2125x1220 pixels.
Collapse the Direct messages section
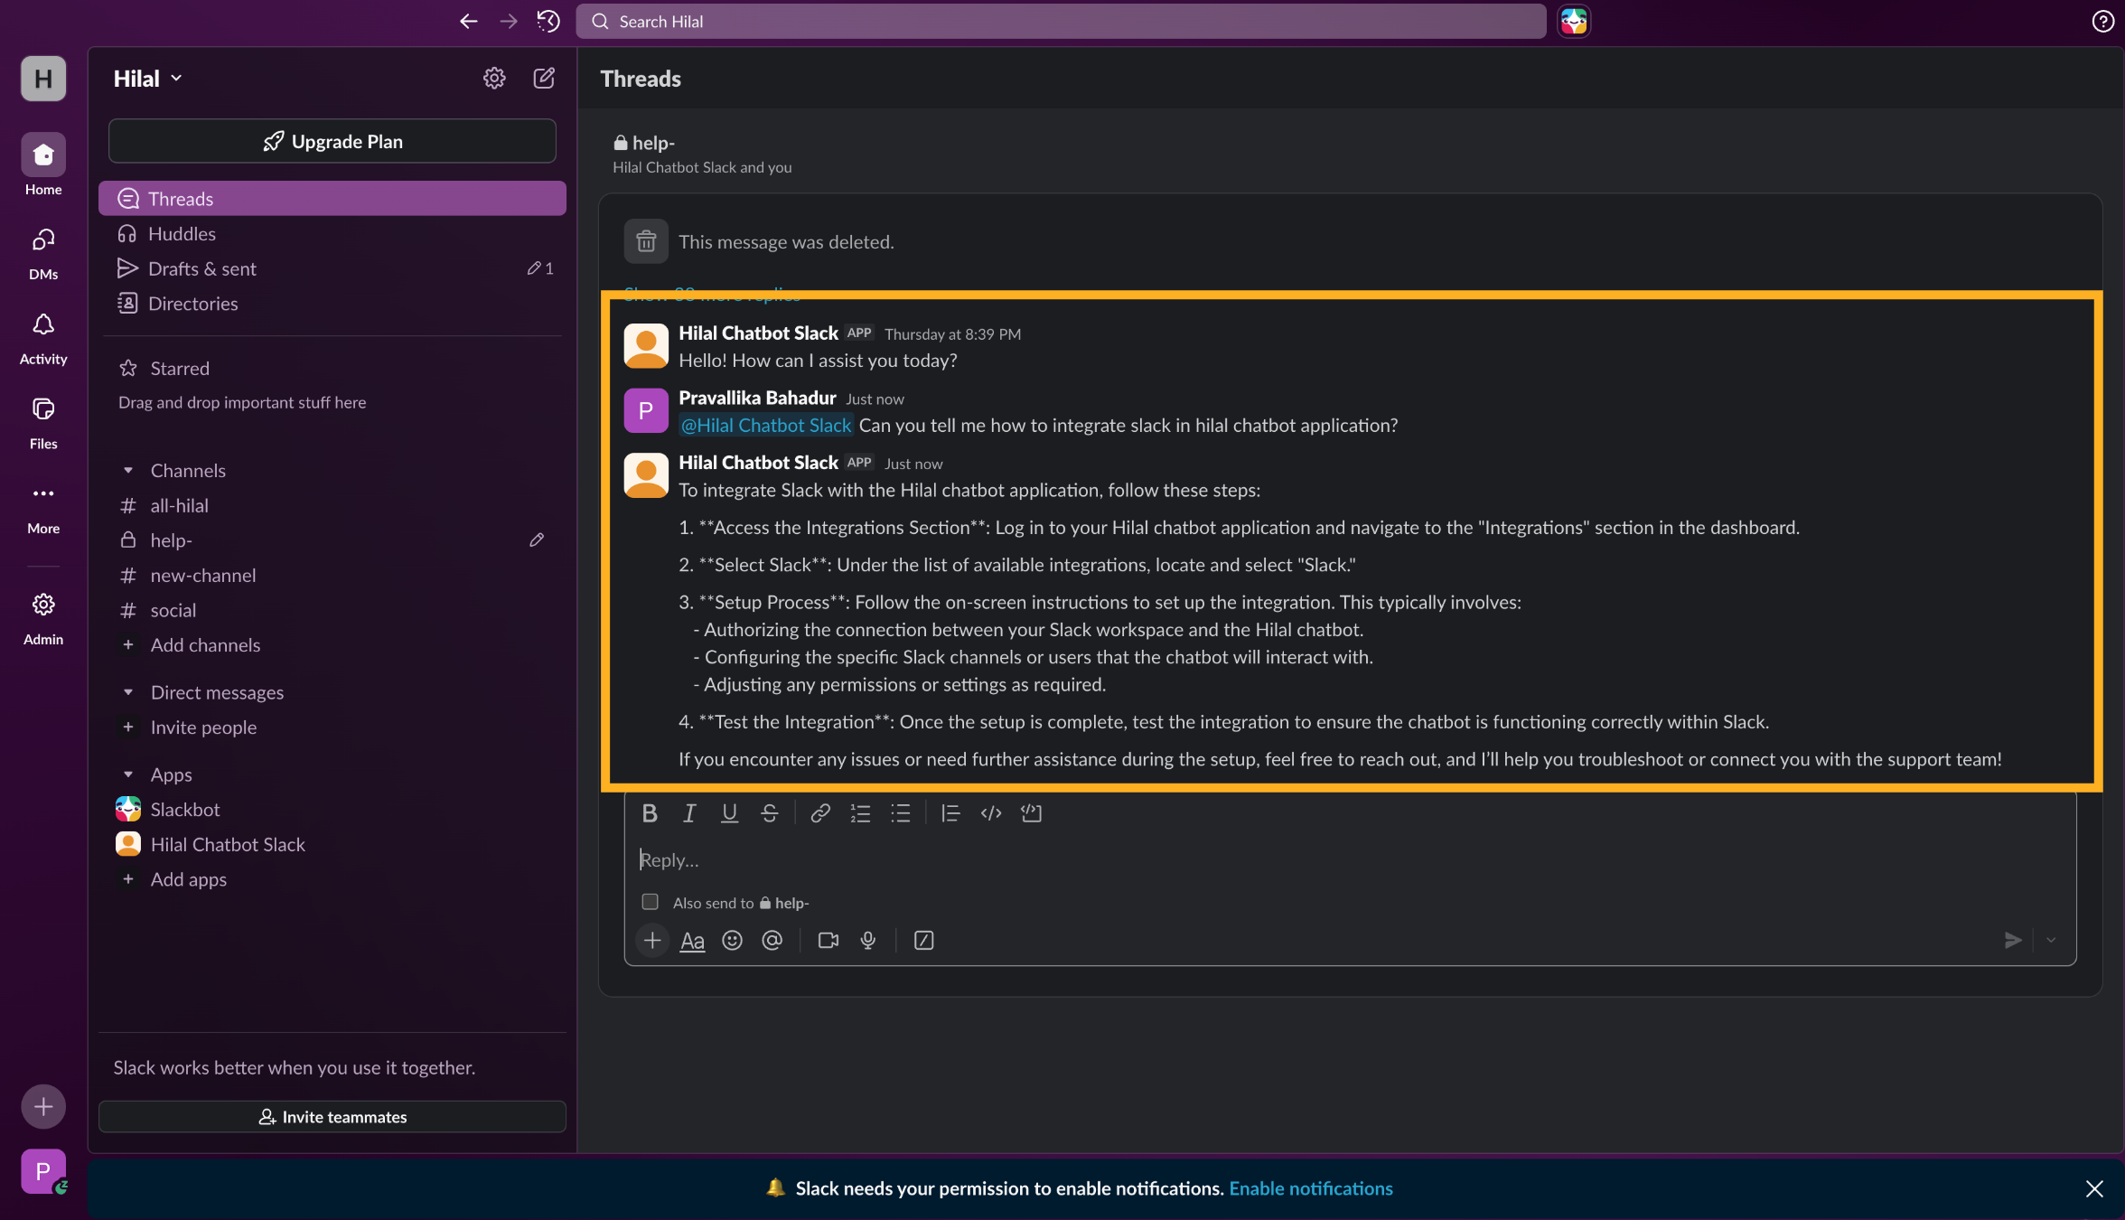(x=128, y=692)
